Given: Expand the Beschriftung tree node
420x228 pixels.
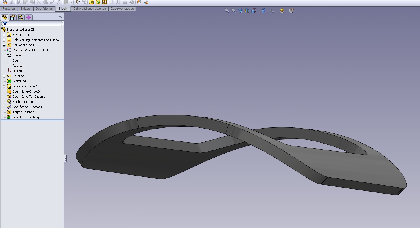Looking at the screenshot, I should tap(4, 35).
